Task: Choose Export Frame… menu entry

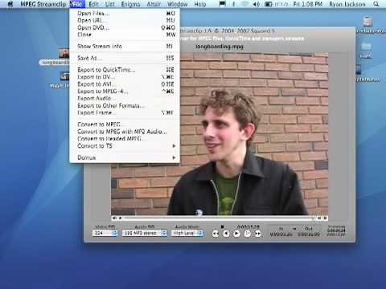Action: [x=125, y=112]
